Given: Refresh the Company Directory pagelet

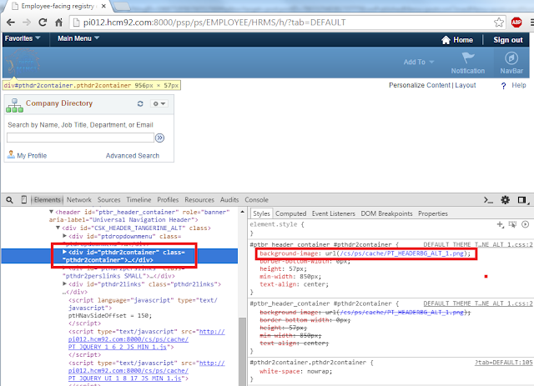Looking at the screenshot, I should click(140, 103).
